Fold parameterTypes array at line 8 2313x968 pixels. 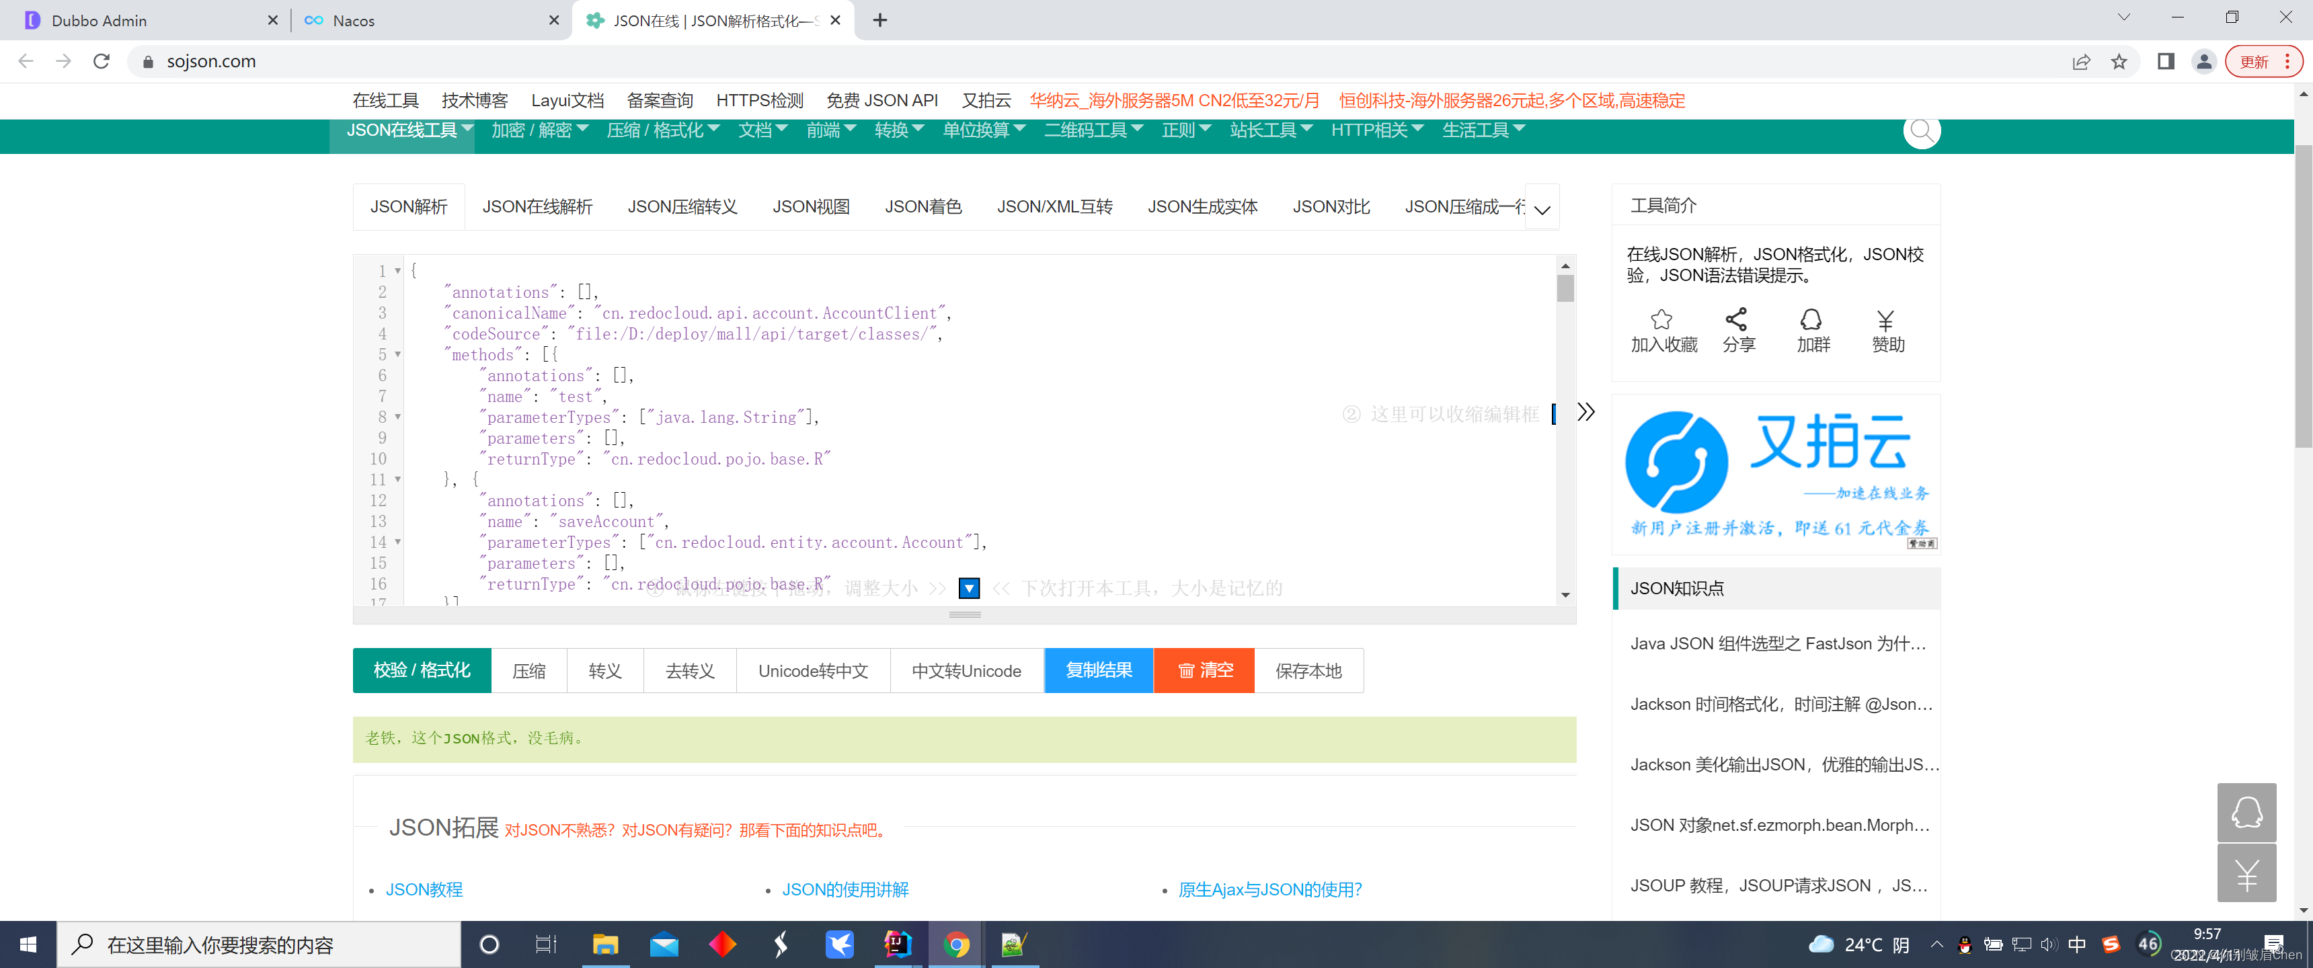click(x=398, y=417)
